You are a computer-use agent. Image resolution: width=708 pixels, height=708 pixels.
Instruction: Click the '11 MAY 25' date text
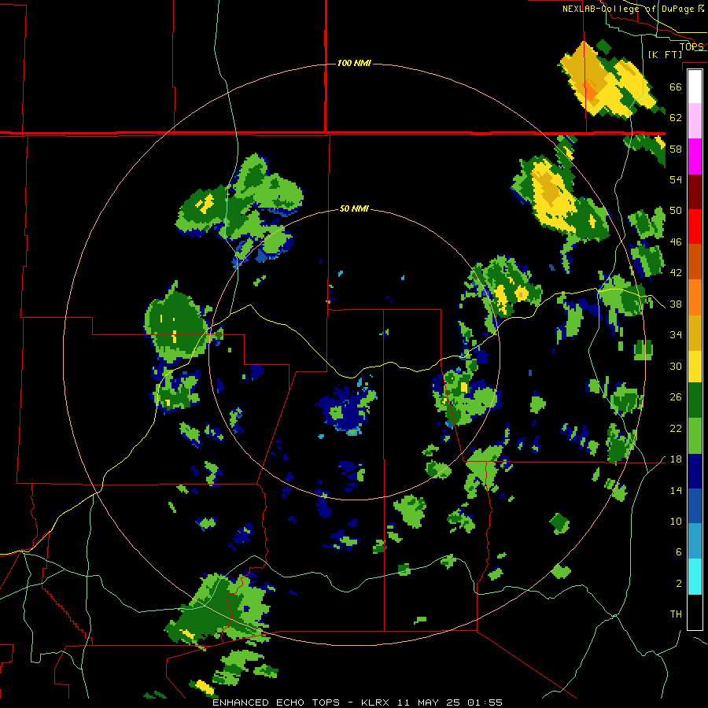(x=429, y=702)
